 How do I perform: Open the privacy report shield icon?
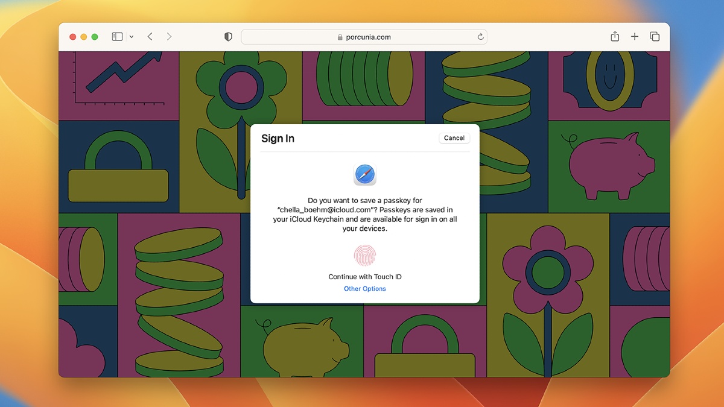pyautogui.click(x=228, y=37)
